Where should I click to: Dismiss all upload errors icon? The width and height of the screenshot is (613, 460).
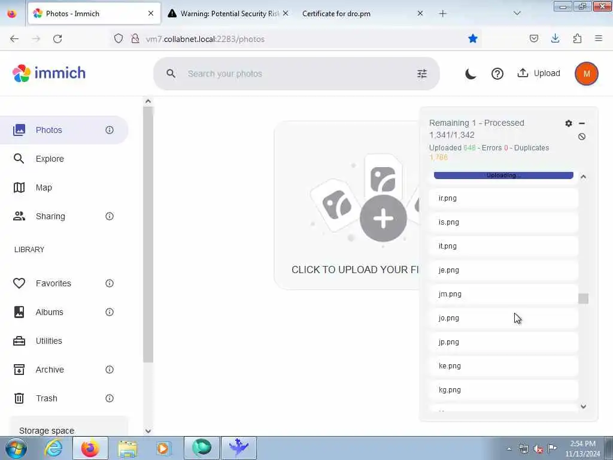(582, 137)
